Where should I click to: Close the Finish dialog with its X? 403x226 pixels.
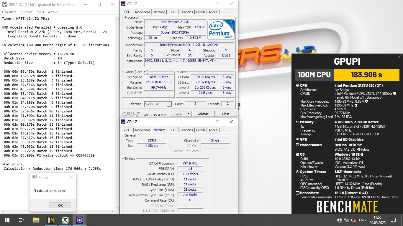click(x=71, y=177)
